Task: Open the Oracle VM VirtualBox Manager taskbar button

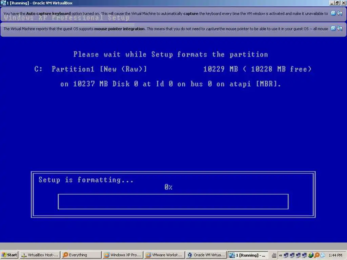Action: pos(206,255)
